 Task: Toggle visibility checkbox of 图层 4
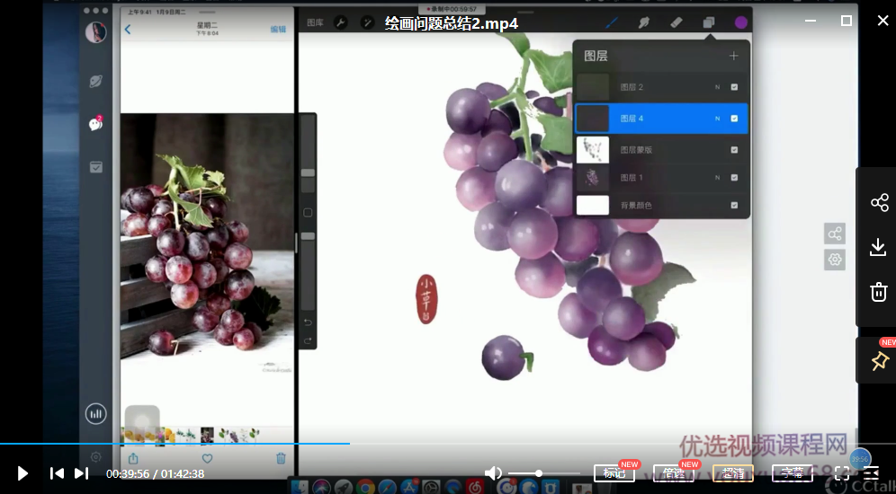point(734,119)
